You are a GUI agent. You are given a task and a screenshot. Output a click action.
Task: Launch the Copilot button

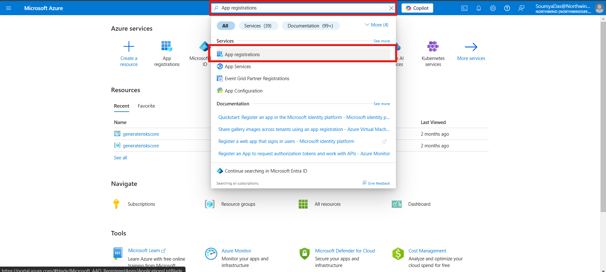pyautogui.click(x=417, y=8)
